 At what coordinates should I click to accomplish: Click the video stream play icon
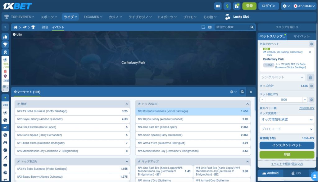(x=210, y=27)
